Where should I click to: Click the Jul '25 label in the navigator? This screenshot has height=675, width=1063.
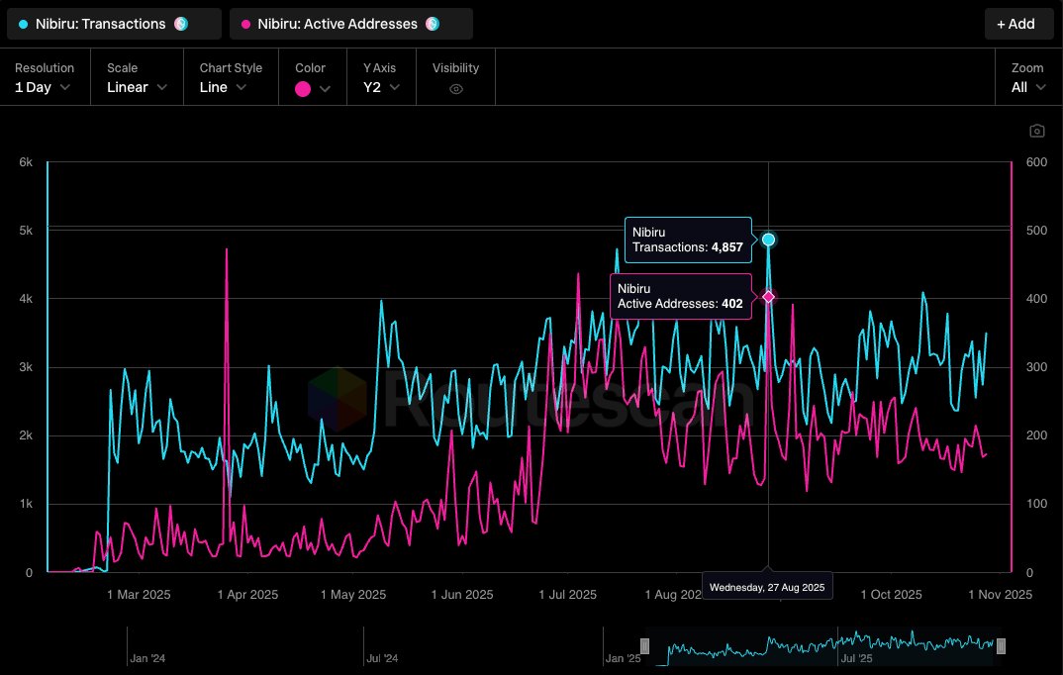(x=857, y=658)
